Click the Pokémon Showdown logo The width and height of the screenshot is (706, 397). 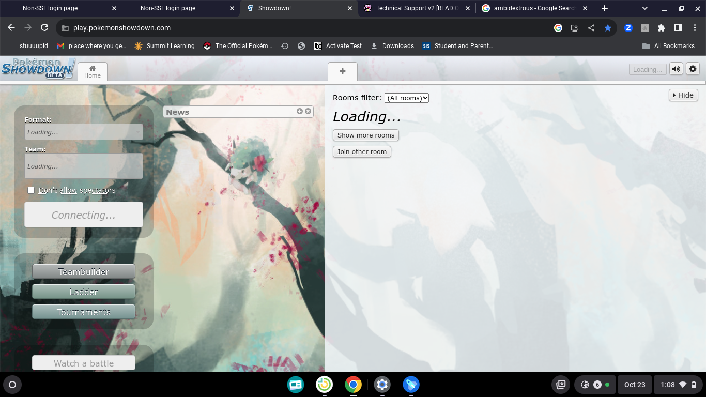coord(38,68)
